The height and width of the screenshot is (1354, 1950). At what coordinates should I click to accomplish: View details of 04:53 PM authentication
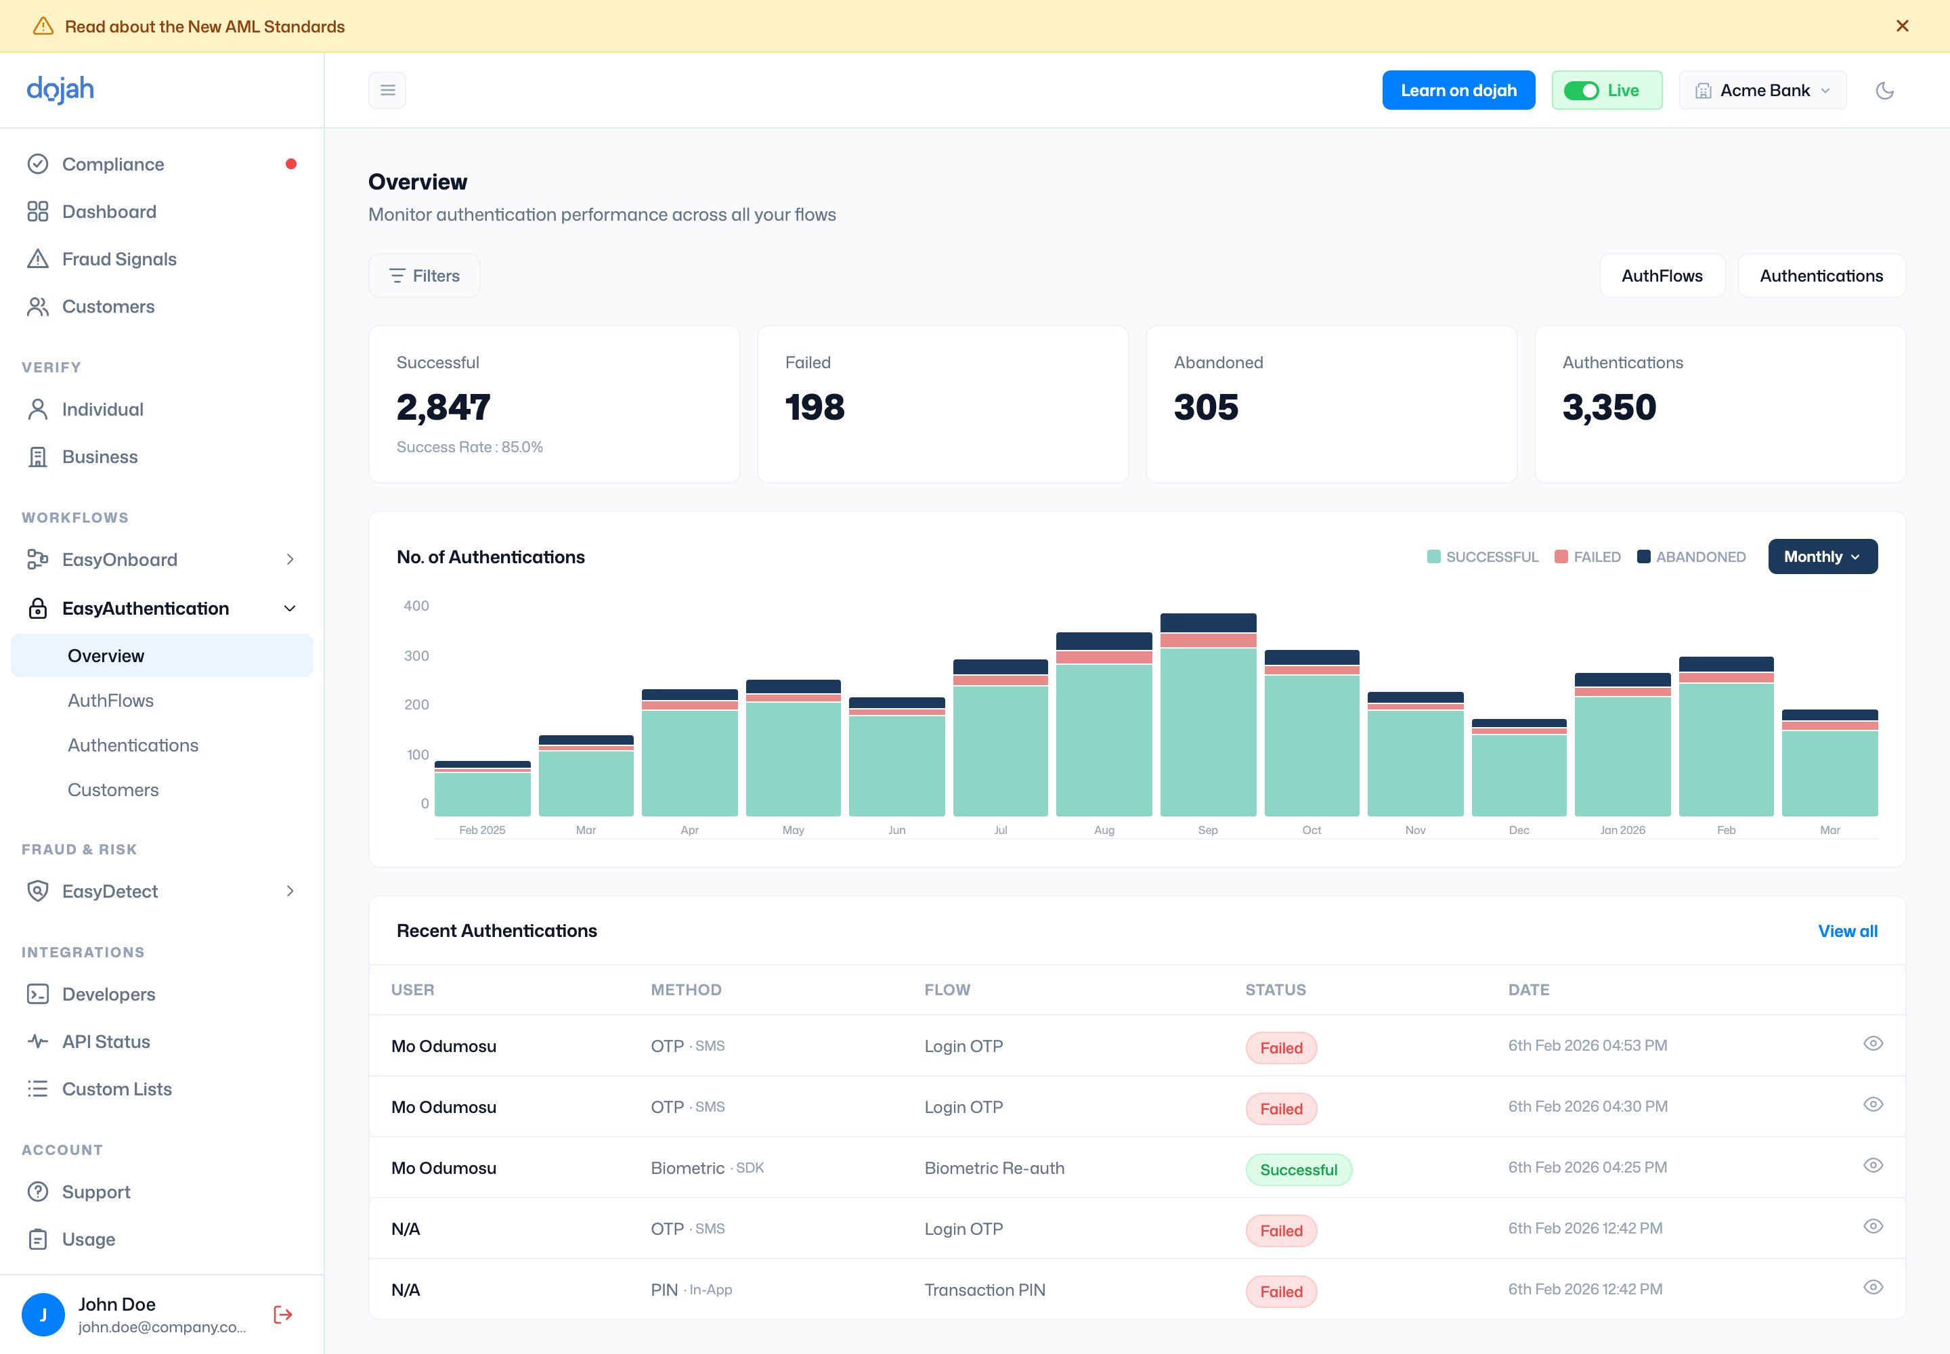coord(1873,1043)
